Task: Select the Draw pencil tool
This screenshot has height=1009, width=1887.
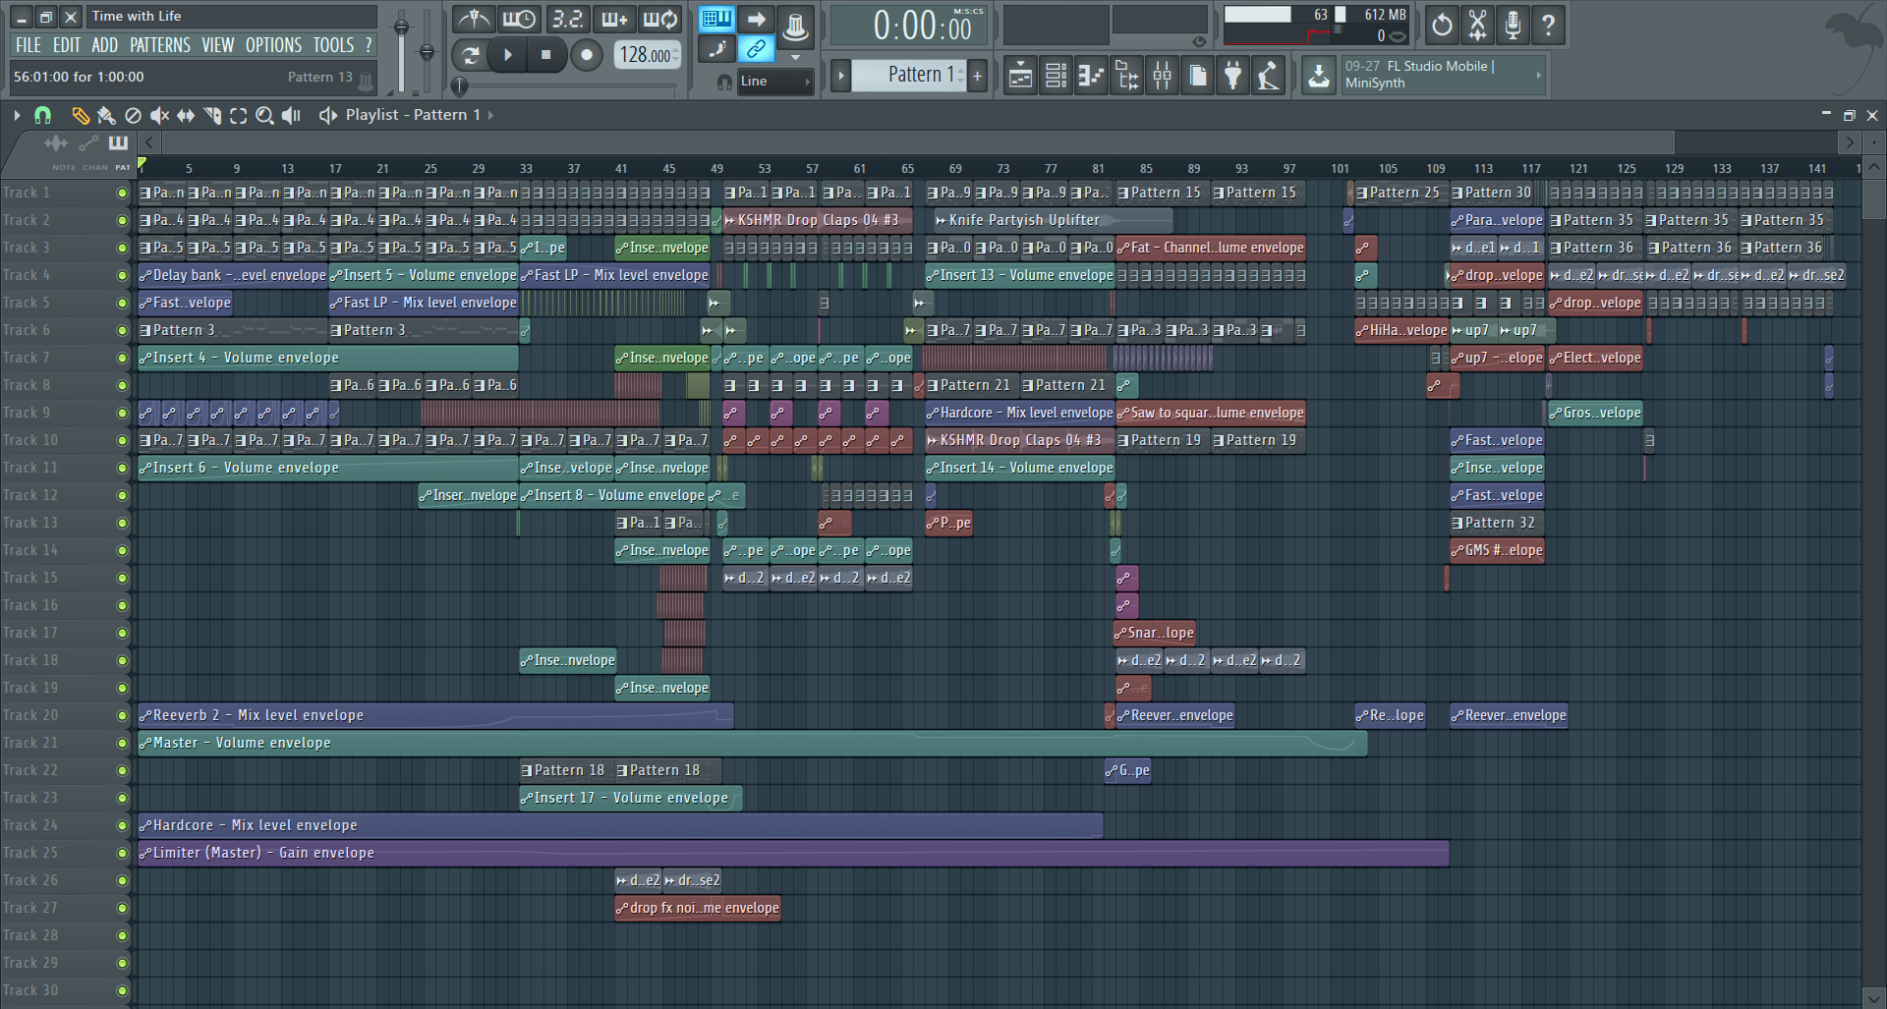Action: pyautogui.click(x=81, y=116)
